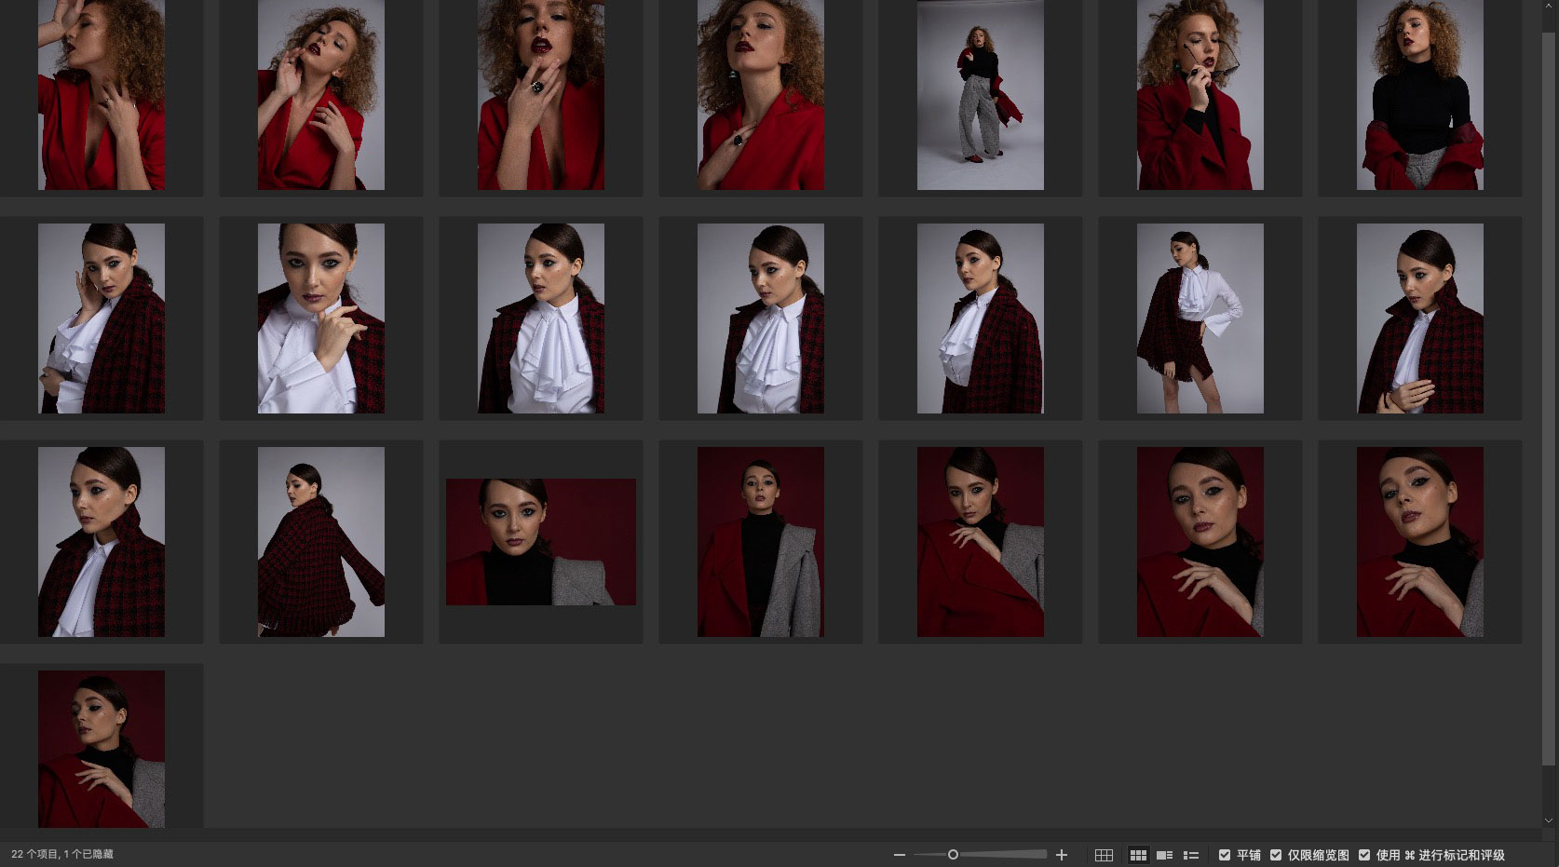Screen dimensions: 1559x867
Task: Select the single thumbnail in bottom row
Action: pos(101,749)
